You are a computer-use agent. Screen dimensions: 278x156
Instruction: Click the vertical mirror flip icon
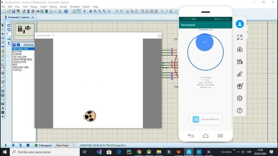9,43
